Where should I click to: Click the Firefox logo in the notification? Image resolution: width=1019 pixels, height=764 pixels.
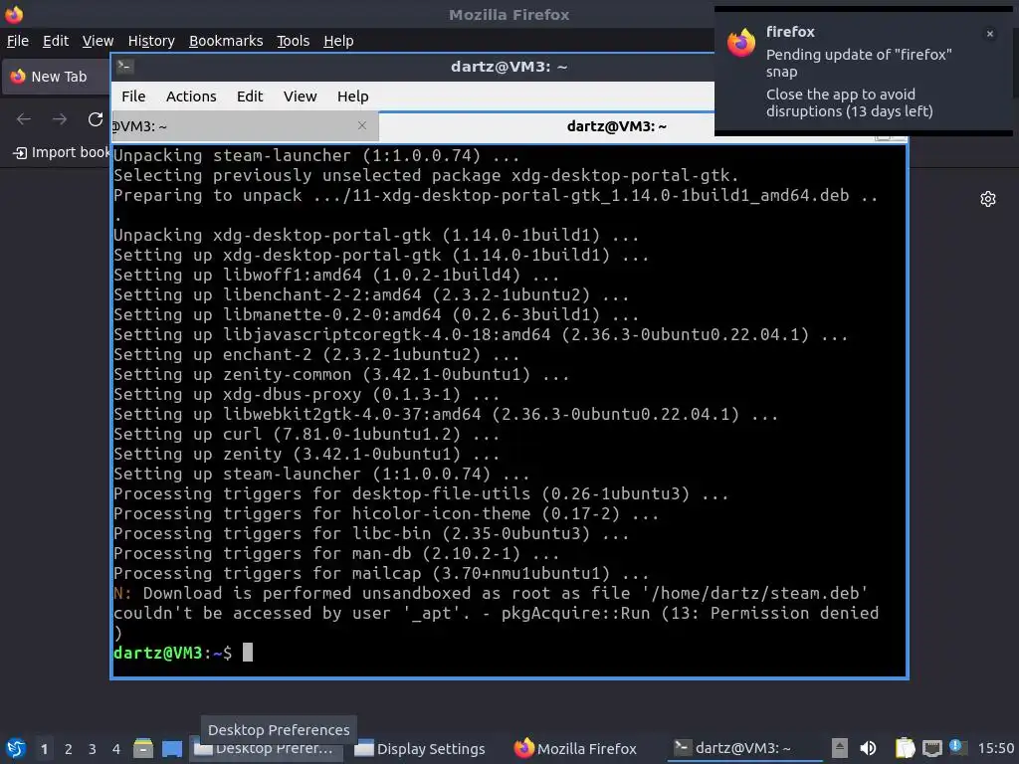point(740,43)
